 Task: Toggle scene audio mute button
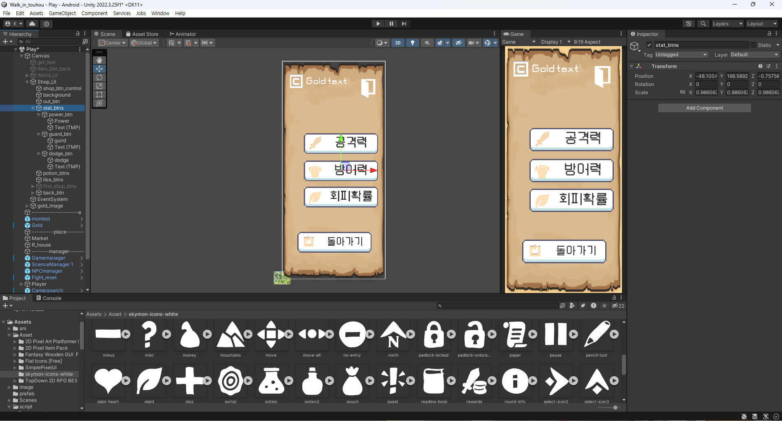pyautogui.click(x=427, y=43)
